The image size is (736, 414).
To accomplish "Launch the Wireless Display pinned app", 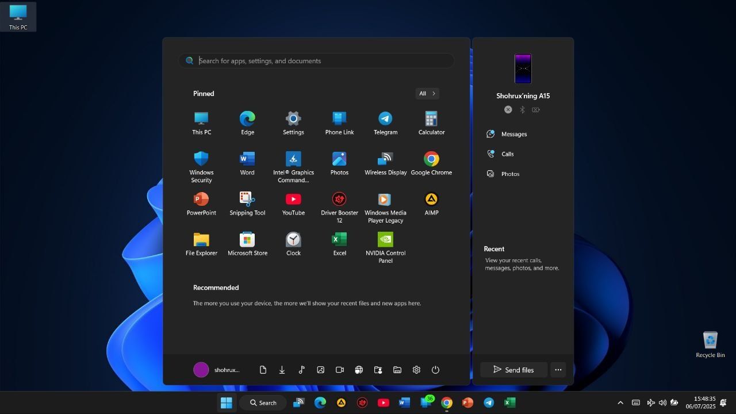I will coord(385,164).
